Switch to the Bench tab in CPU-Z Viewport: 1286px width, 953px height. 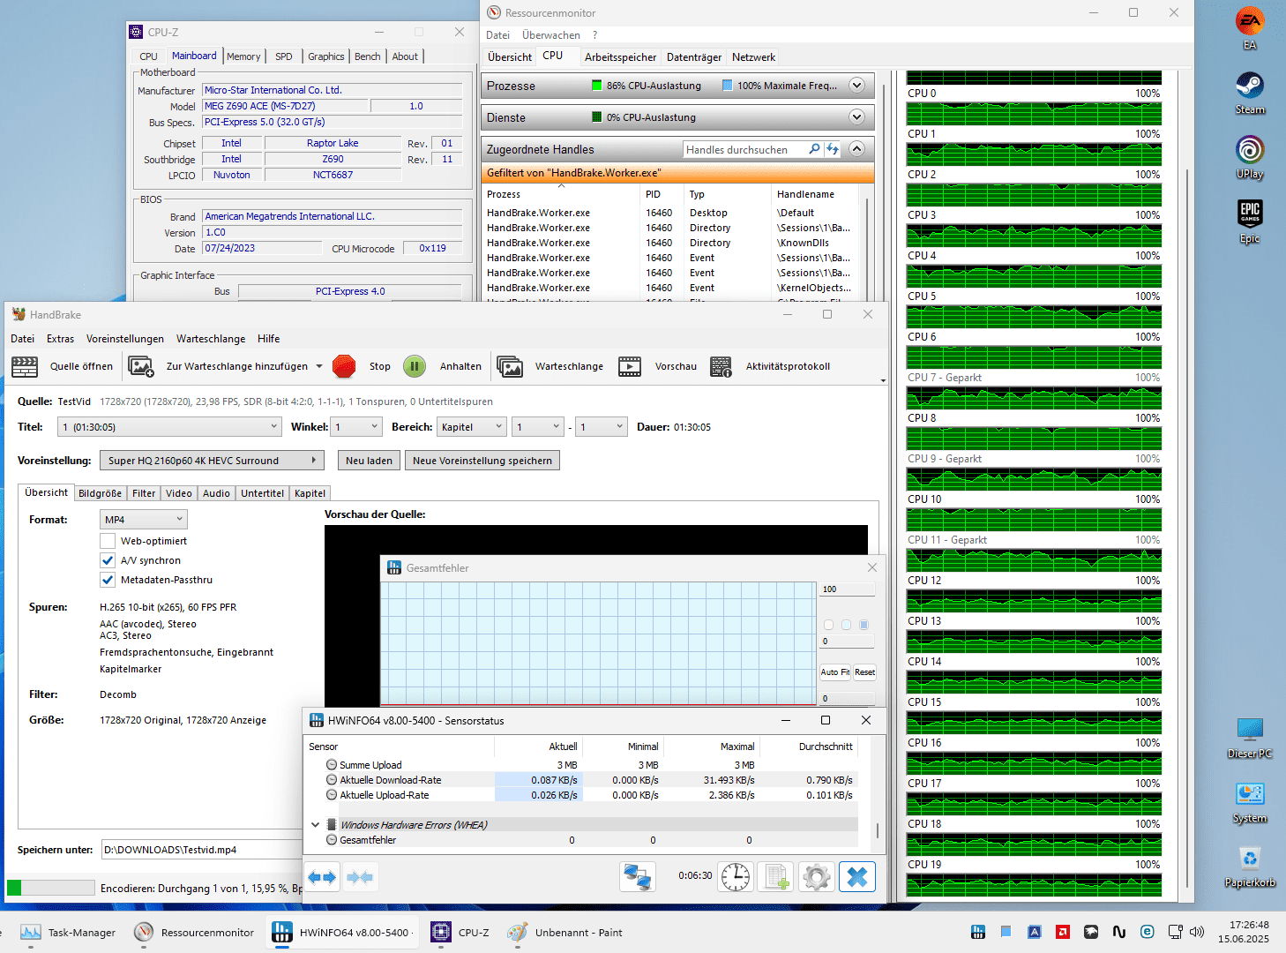point(368,56)
